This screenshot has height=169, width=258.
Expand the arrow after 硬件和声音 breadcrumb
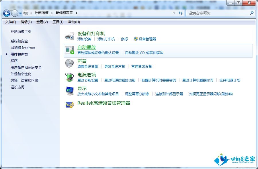click(x=76, y=13)
